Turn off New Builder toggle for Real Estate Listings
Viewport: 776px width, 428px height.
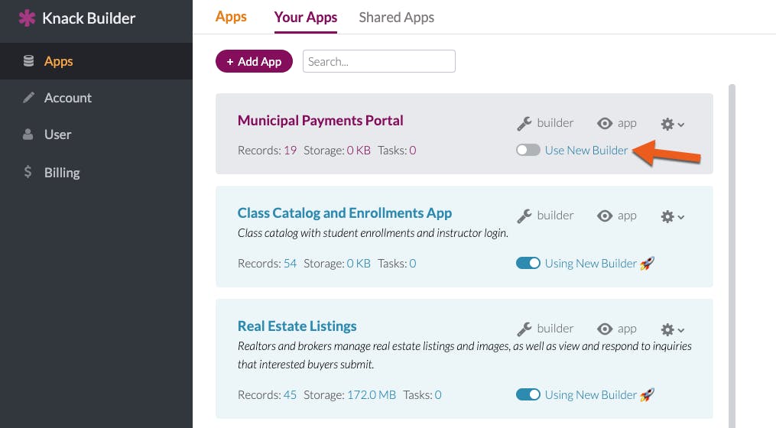[528, 394]
